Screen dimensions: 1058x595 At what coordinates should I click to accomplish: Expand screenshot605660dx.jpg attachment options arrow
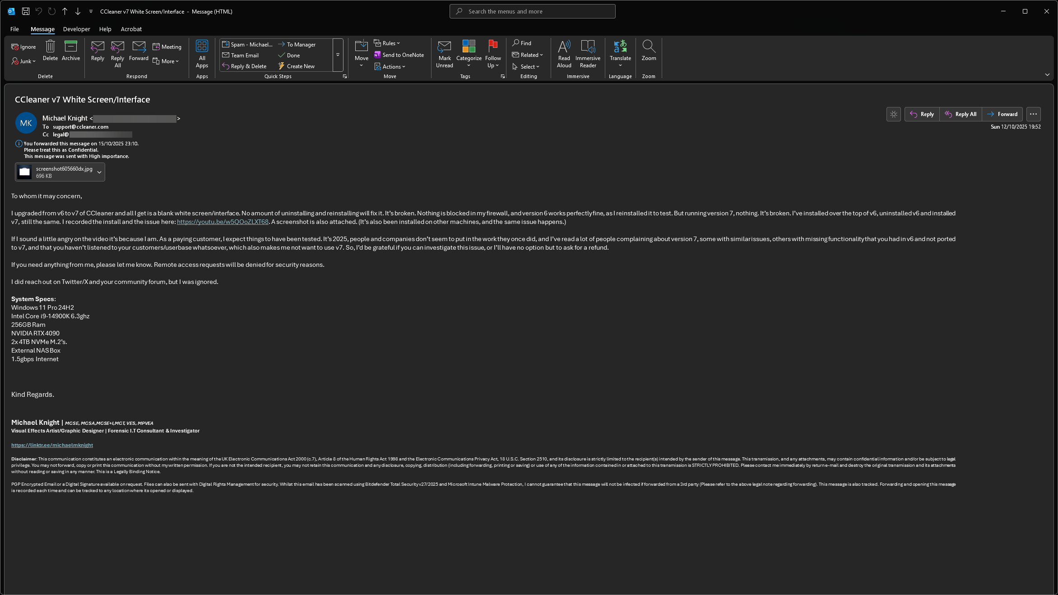[99, 172]
